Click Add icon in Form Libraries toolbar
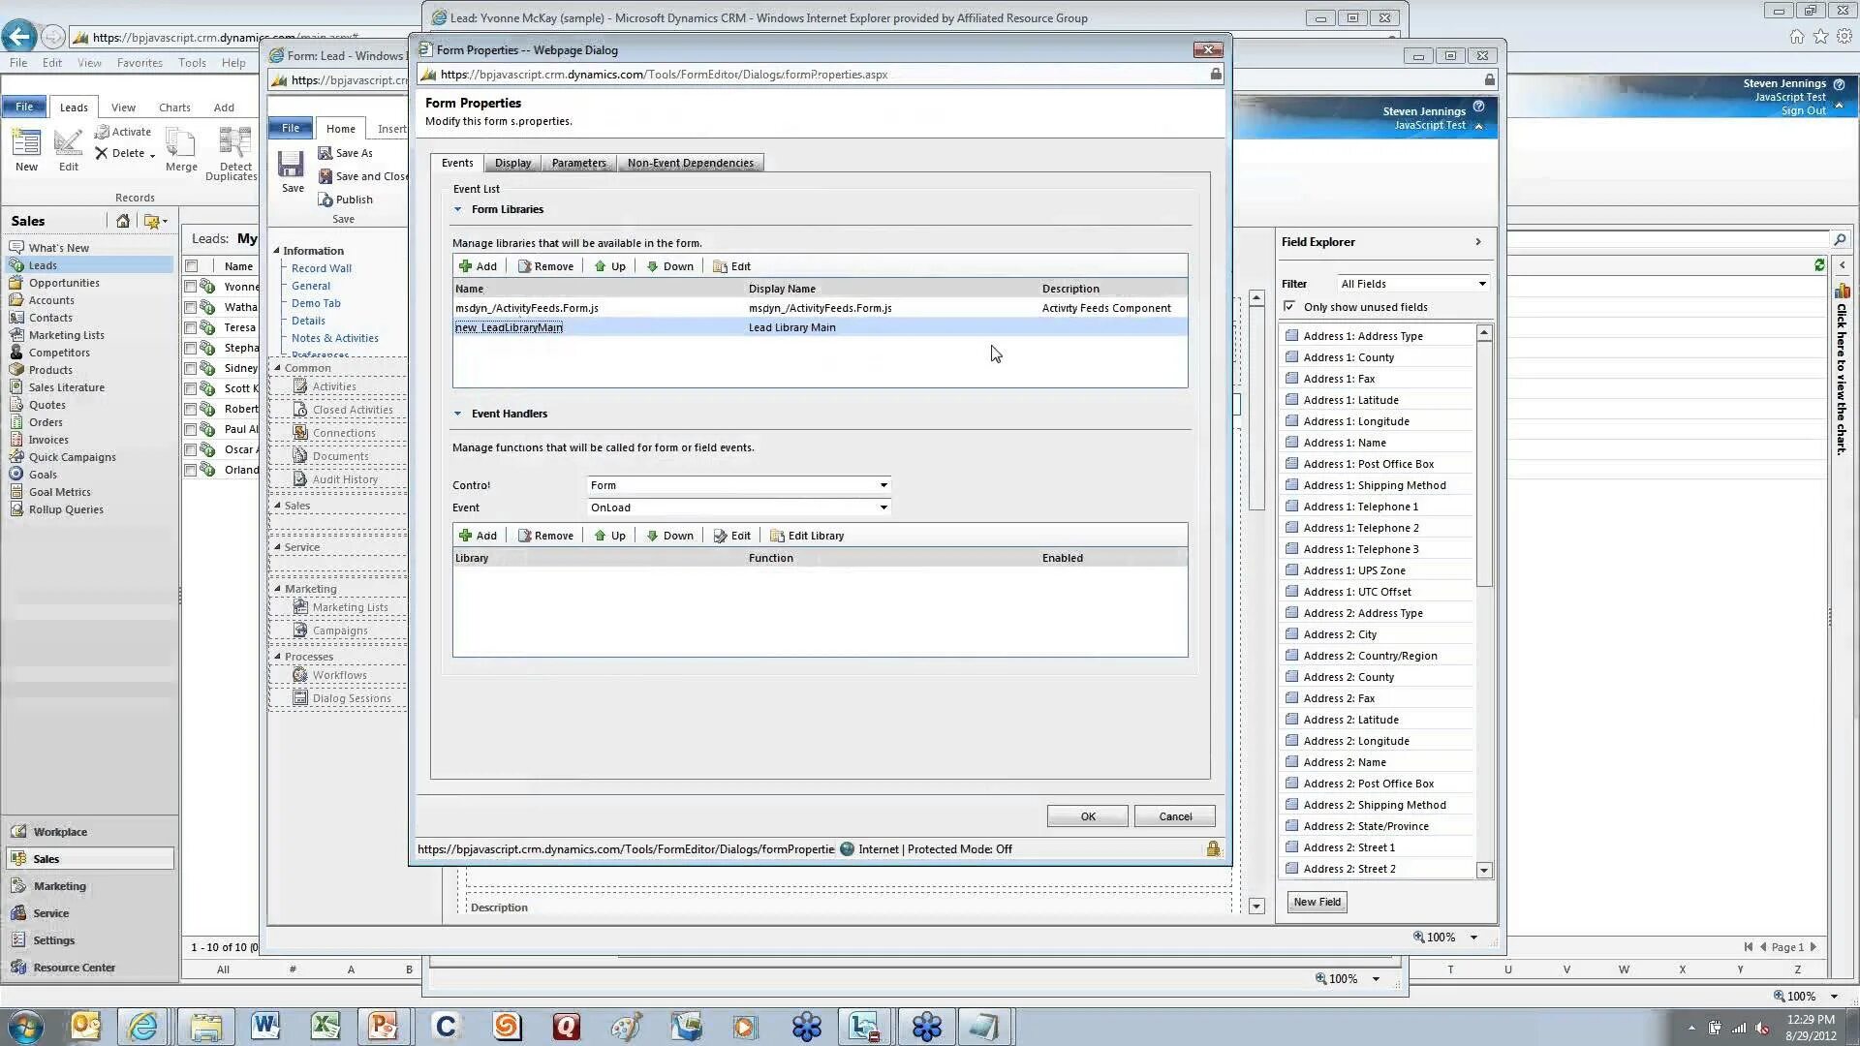This screenshot has height=1046, width=1860. [x=466, y=266]
